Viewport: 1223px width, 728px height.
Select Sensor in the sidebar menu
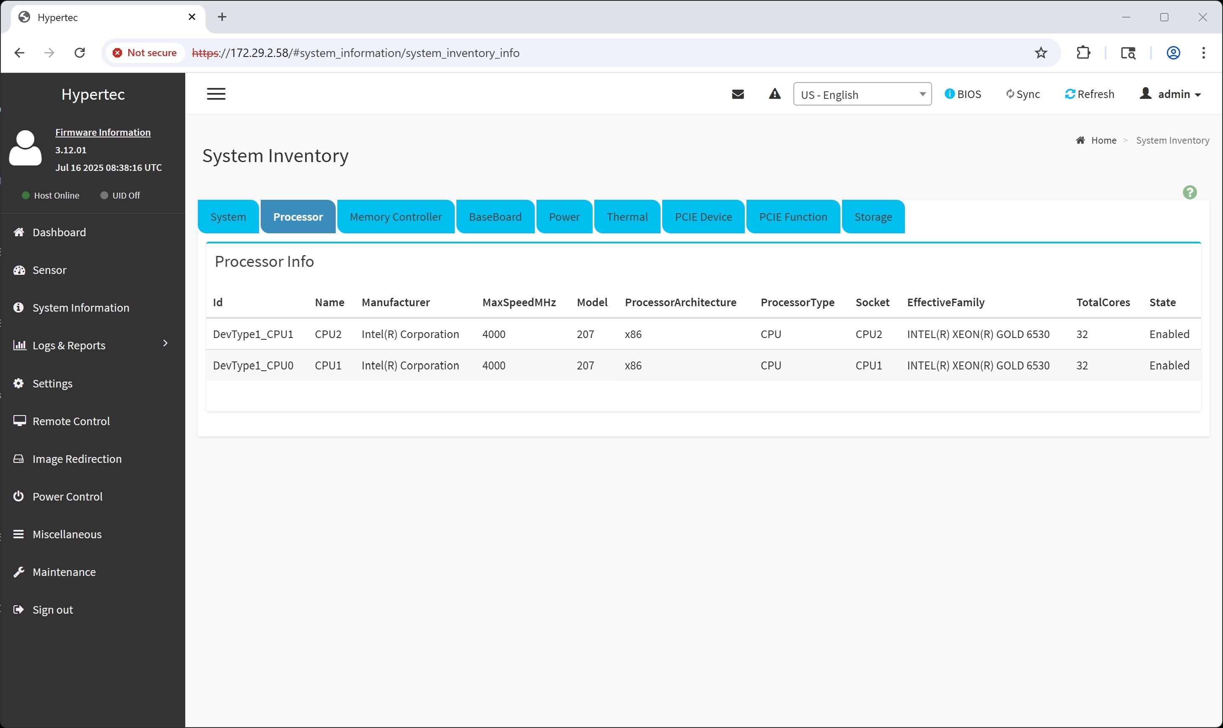(x=49, y=270)
